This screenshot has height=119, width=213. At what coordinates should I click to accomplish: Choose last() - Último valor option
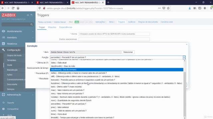[x=117, y=87]
